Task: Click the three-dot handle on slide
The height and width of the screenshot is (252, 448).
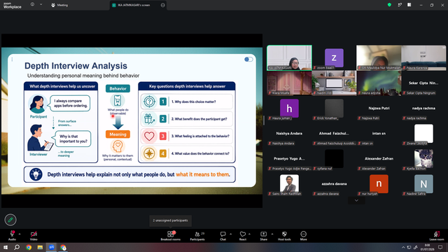Action: coord(12,59)
